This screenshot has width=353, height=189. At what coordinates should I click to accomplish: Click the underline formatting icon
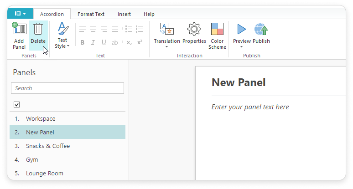coord(104,42)
